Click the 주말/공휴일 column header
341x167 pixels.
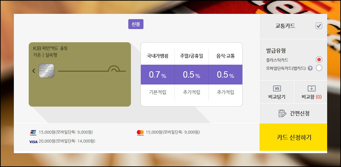192,56
